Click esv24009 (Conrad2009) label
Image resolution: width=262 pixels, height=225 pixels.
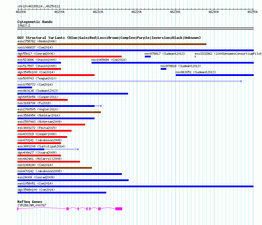pyautogui.click(x=36, y=177)
